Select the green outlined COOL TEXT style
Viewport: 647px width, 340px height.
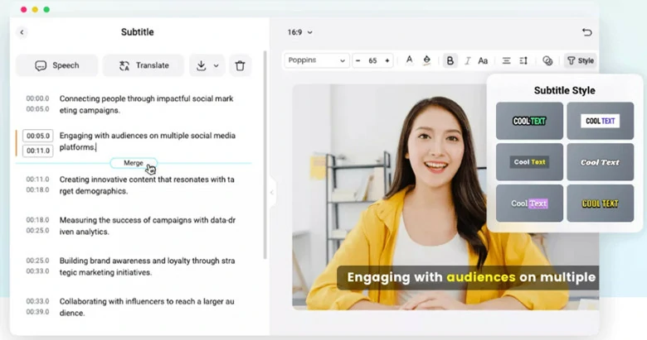(529, 121)
